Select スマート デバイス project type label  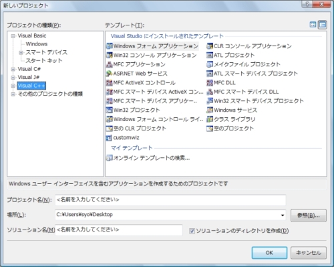tap(46, 52)
